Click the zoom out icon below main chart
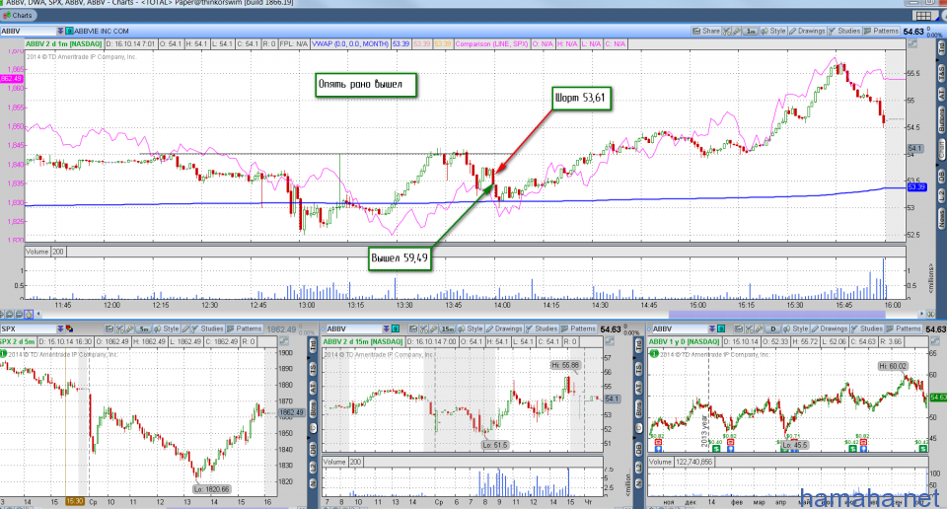This screenshot has width=947, height=509. pyautogui.click(x=20, y=314)
